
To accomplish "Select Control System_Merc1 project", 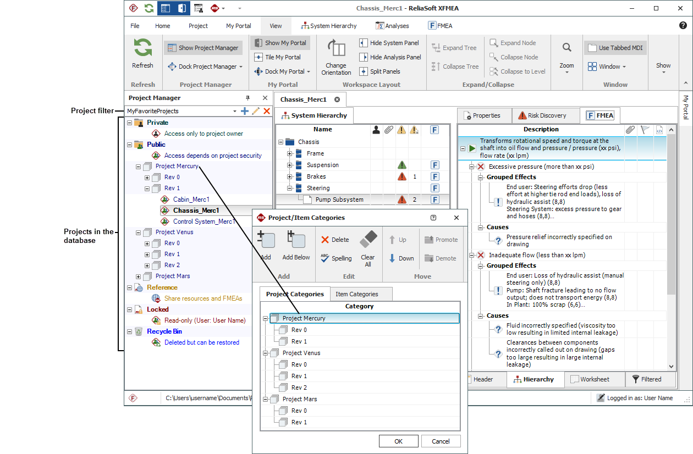I will pyautogui.click(x=204, y=222).
